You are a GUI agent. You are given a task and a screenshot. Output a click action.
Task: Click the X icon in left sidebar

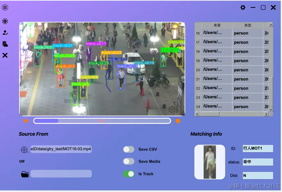5,55
